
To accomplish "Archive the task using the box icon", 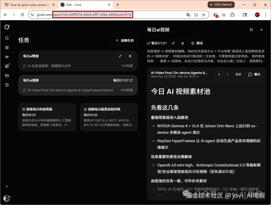I will 251,30.
